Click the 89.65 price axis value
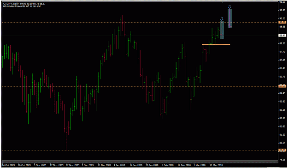Image resolution: width=288 pixels, height=168 pixels. [282, 27]
